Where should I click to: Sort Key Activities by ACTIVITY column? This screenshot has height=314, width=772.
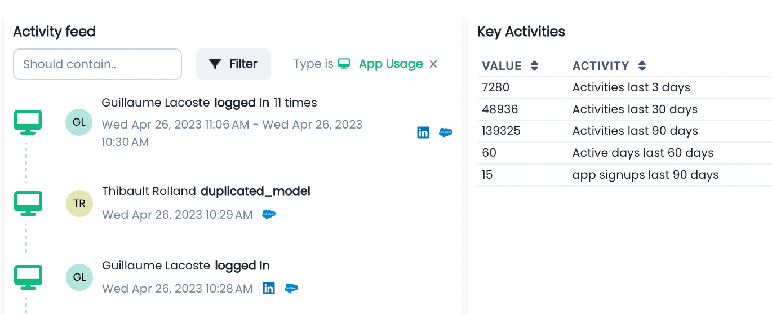tap(642, 66)
